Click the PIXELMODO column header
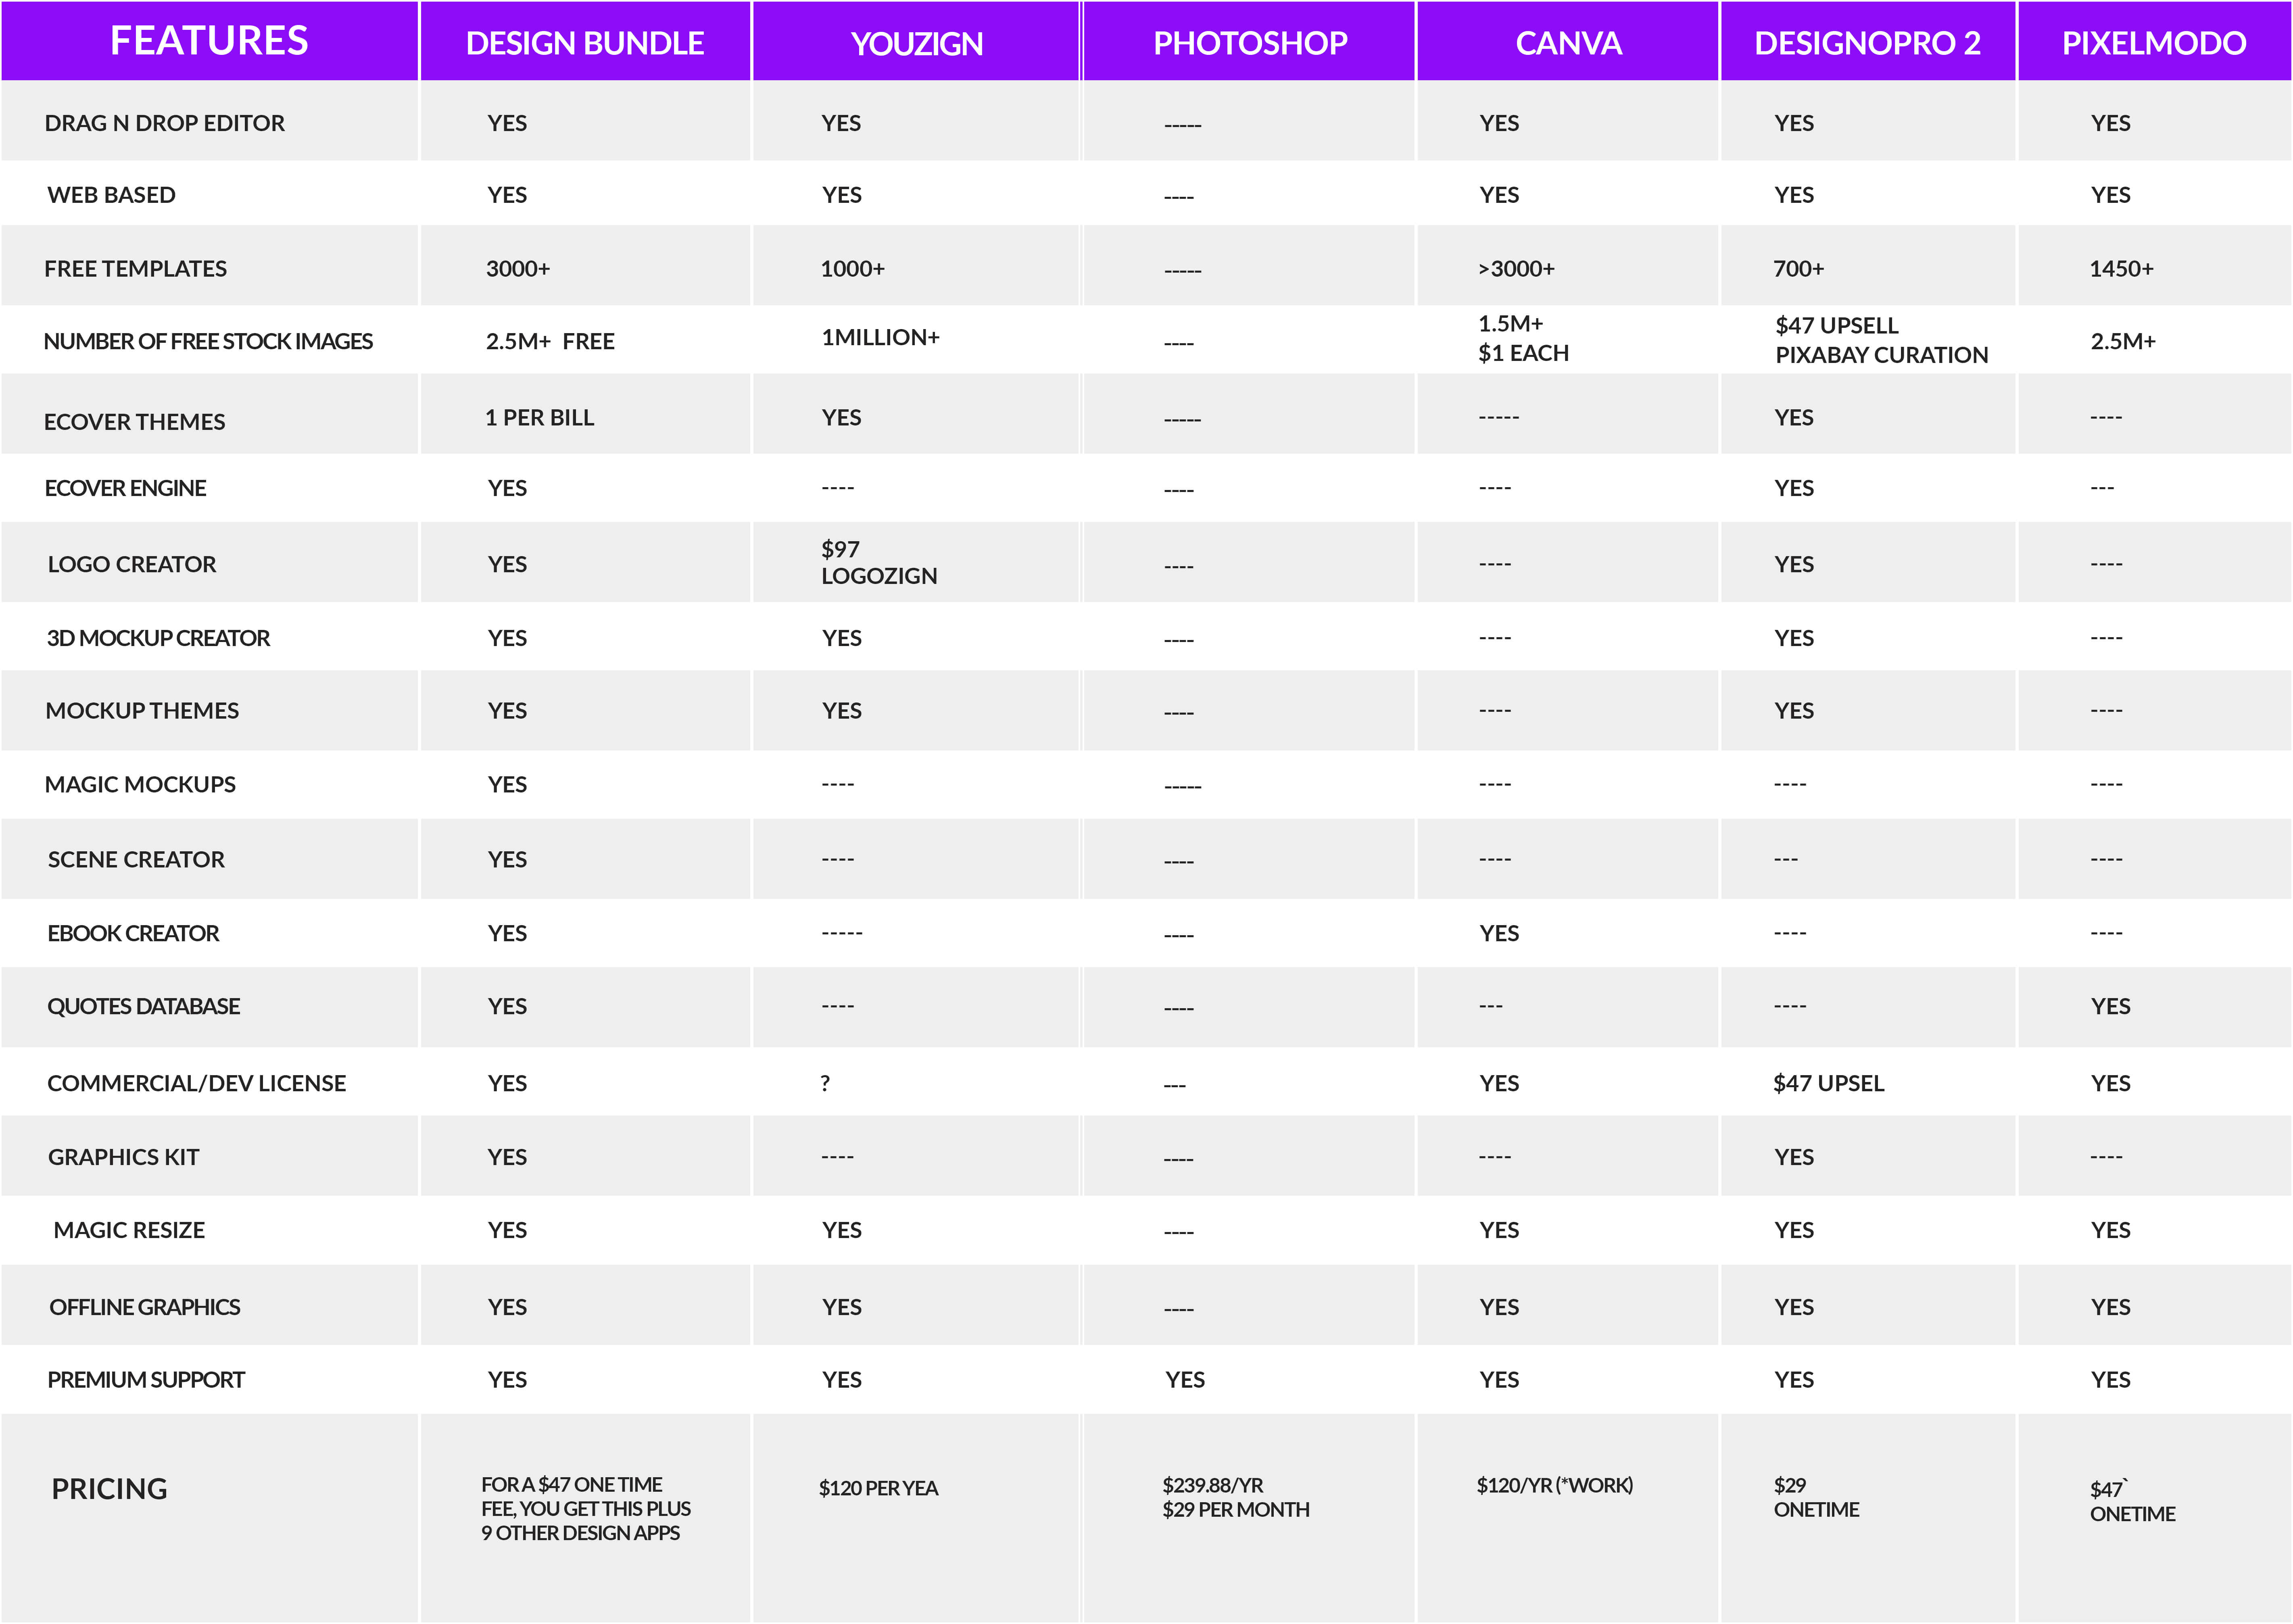Viewport: 2293px width, 1624px height. click(2154, 43)
